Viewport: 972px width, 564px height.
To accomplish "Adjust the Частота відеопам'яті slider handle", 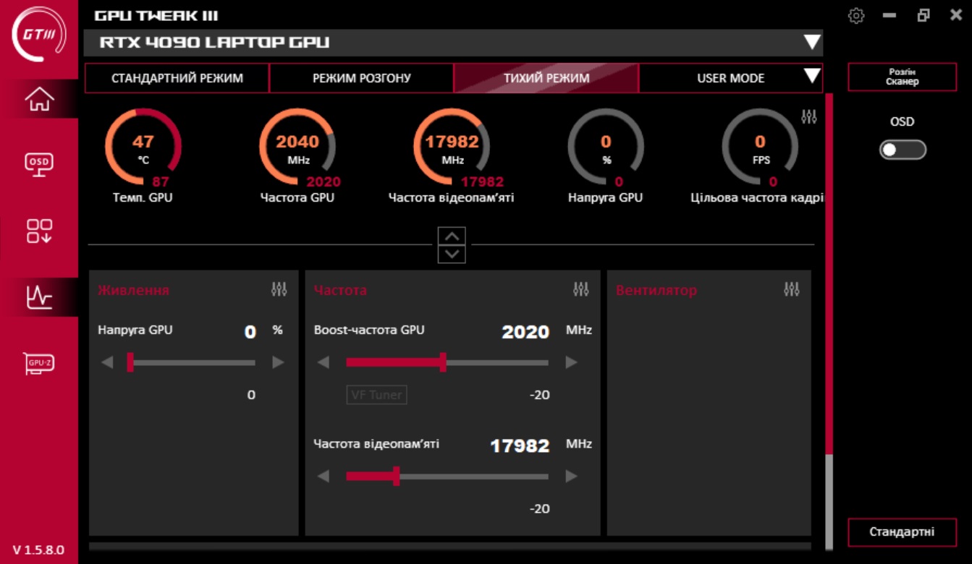I will click(396, 477).
